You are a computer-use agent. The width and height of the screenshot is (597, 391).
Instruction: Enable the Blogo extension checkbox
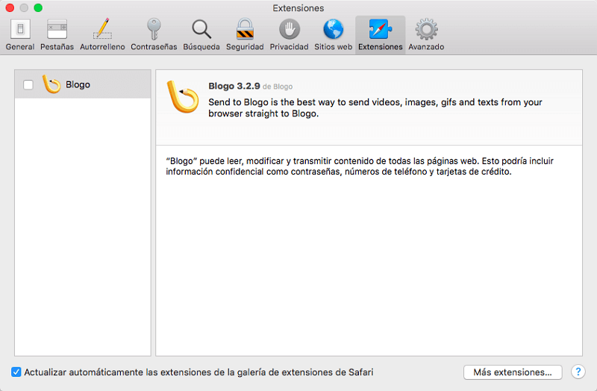coord(28,84)
